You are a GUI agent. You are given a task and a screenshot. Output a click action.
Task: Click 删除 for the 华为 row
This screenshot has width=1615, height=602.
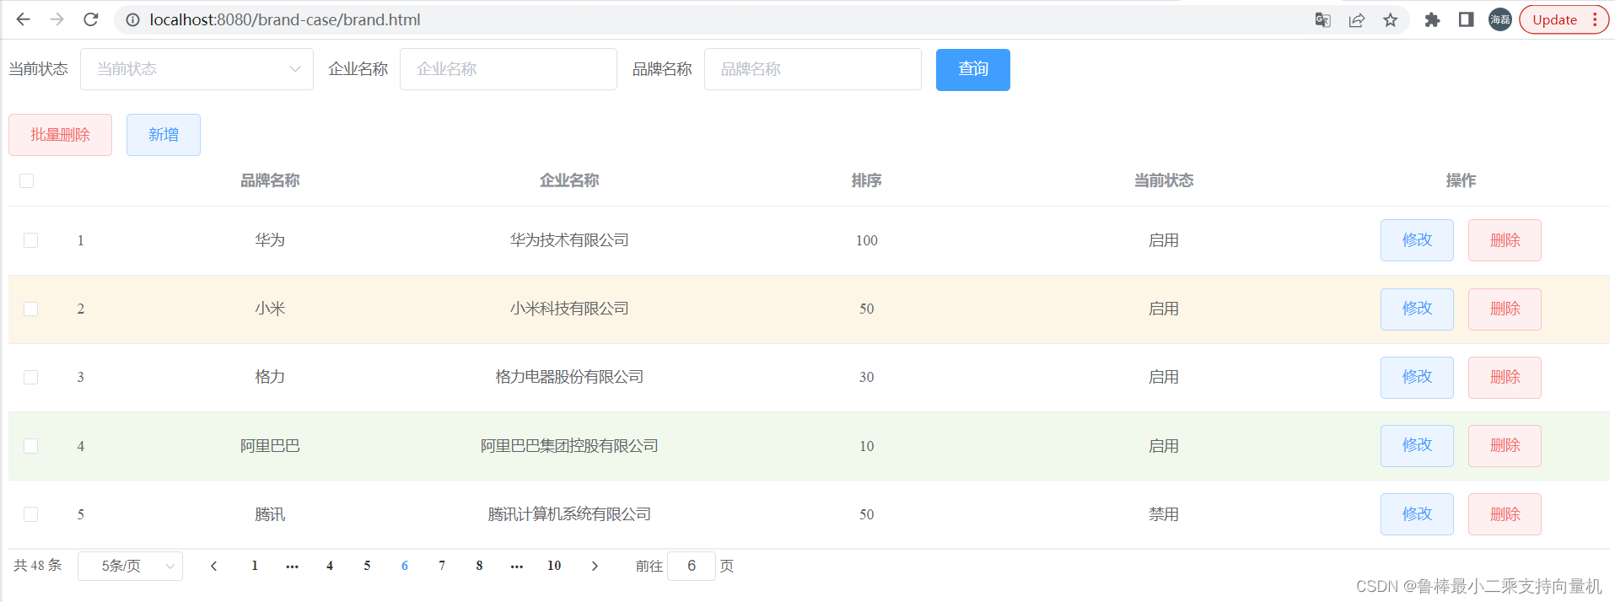(1505, 240)
